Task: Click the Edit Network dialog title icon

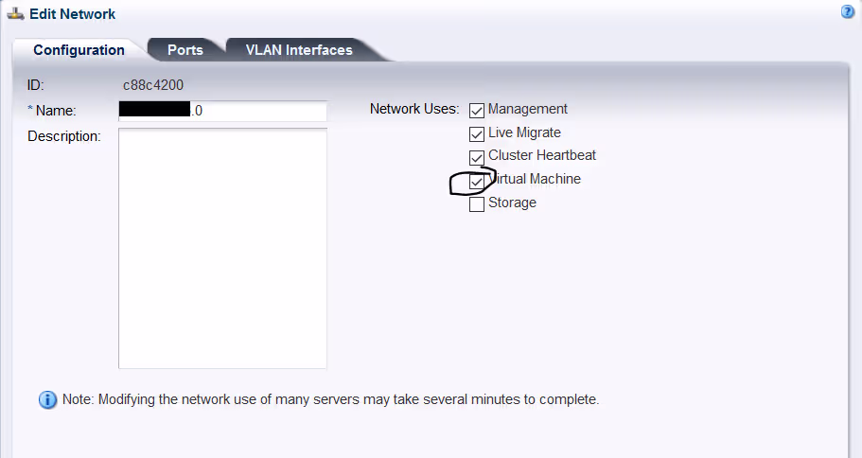Action: (x=14, y=13)
